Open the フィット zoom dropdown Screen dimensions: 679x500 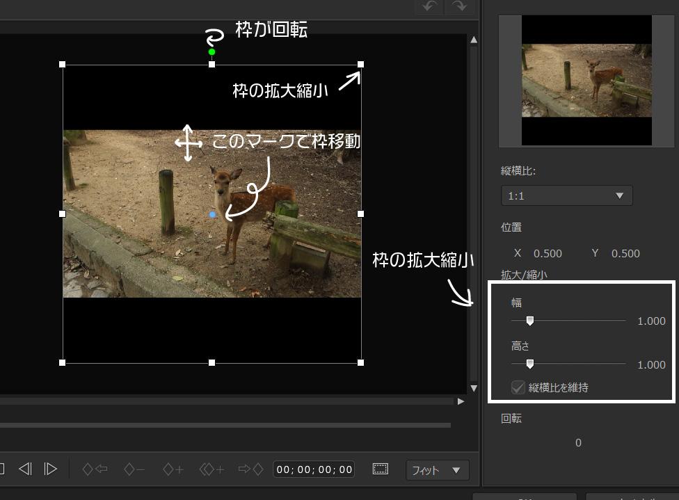[437, 470]
